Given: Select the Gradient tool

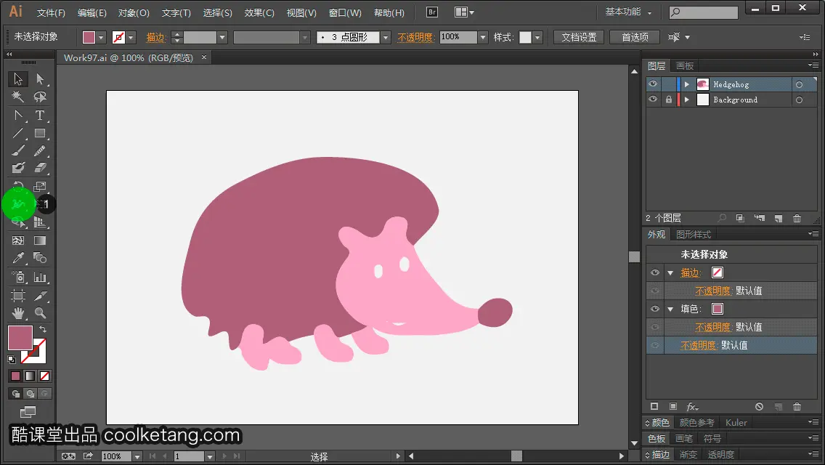Looking at the screenshot, I should pyautogui.click(x=40, y=240).
